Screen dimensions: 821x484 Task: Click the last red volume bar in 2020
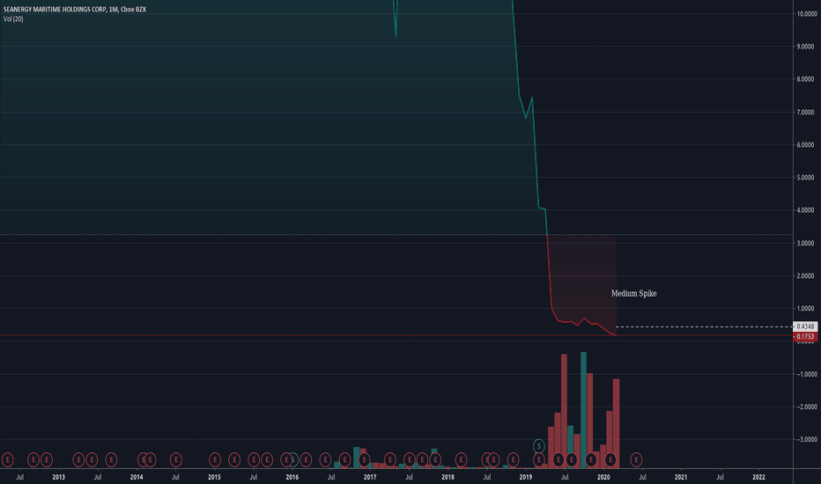coord(617,424)
